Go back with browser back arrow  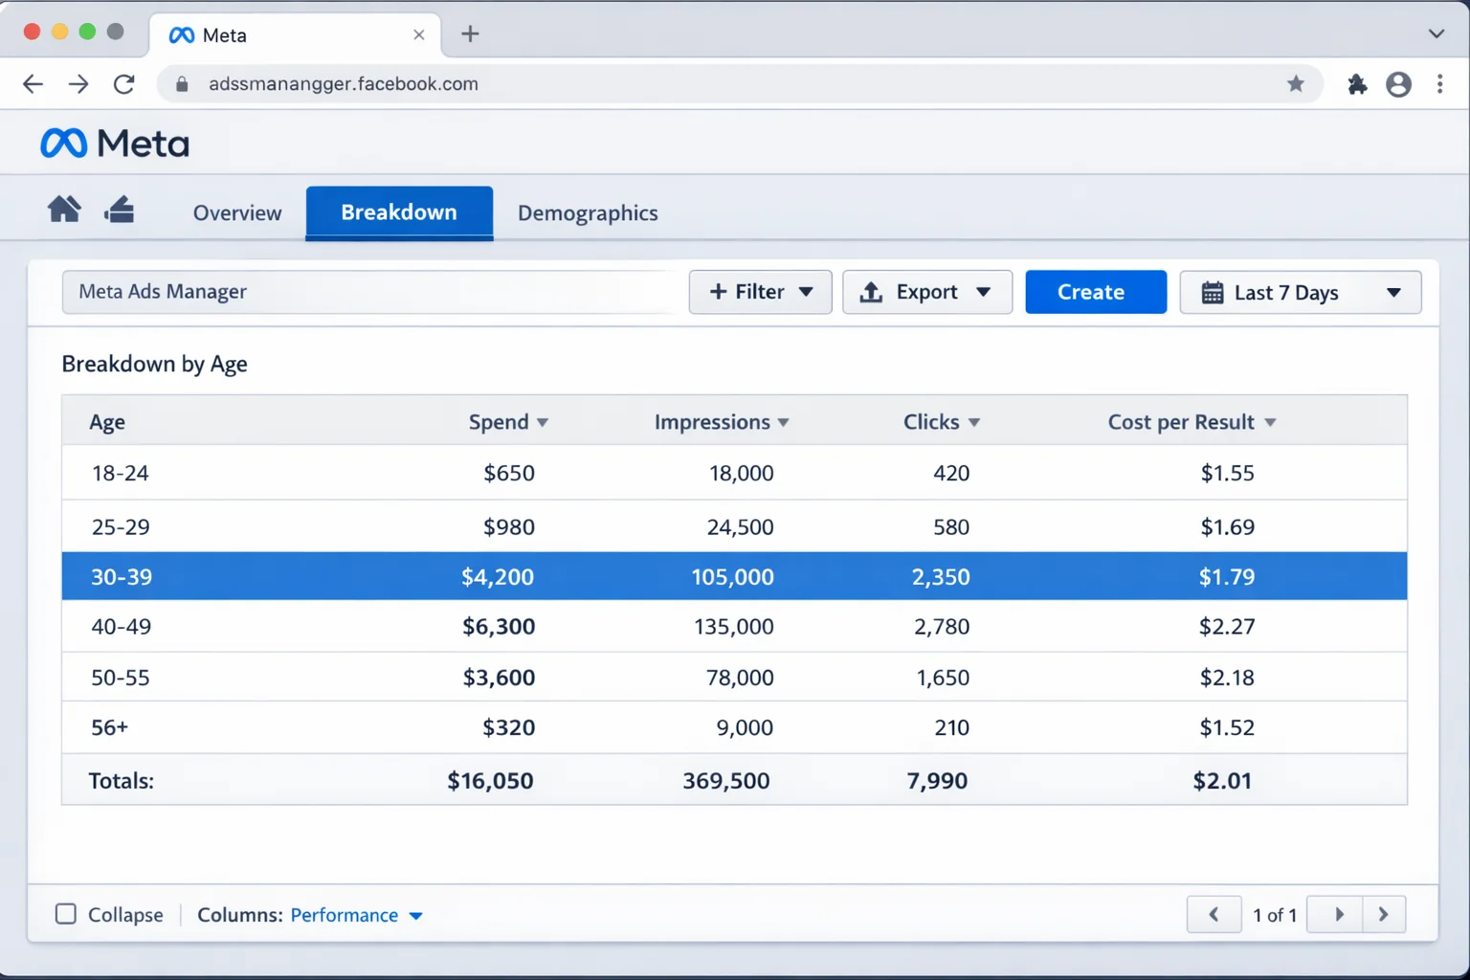[x=33, y=84]
